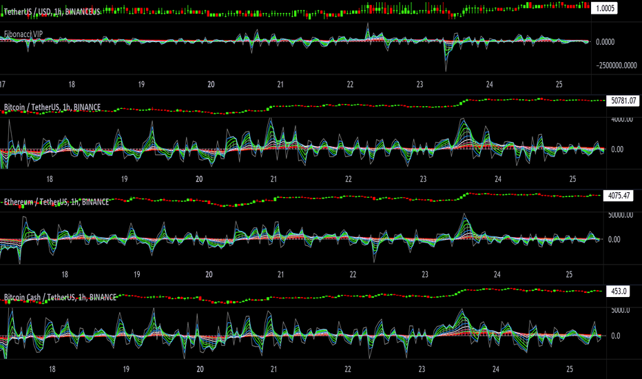This screenshot has height=379, width=642.
Task: Click date 25 on Bitcoin time axis
Action: pyautogui.click(x=573, y=179)
